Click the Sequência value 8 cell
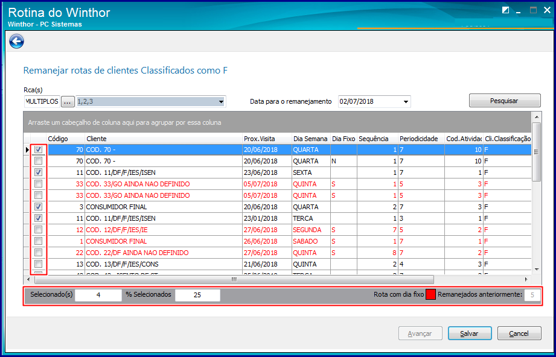This screenshot has width=556, height=357. tap(378, 253)
